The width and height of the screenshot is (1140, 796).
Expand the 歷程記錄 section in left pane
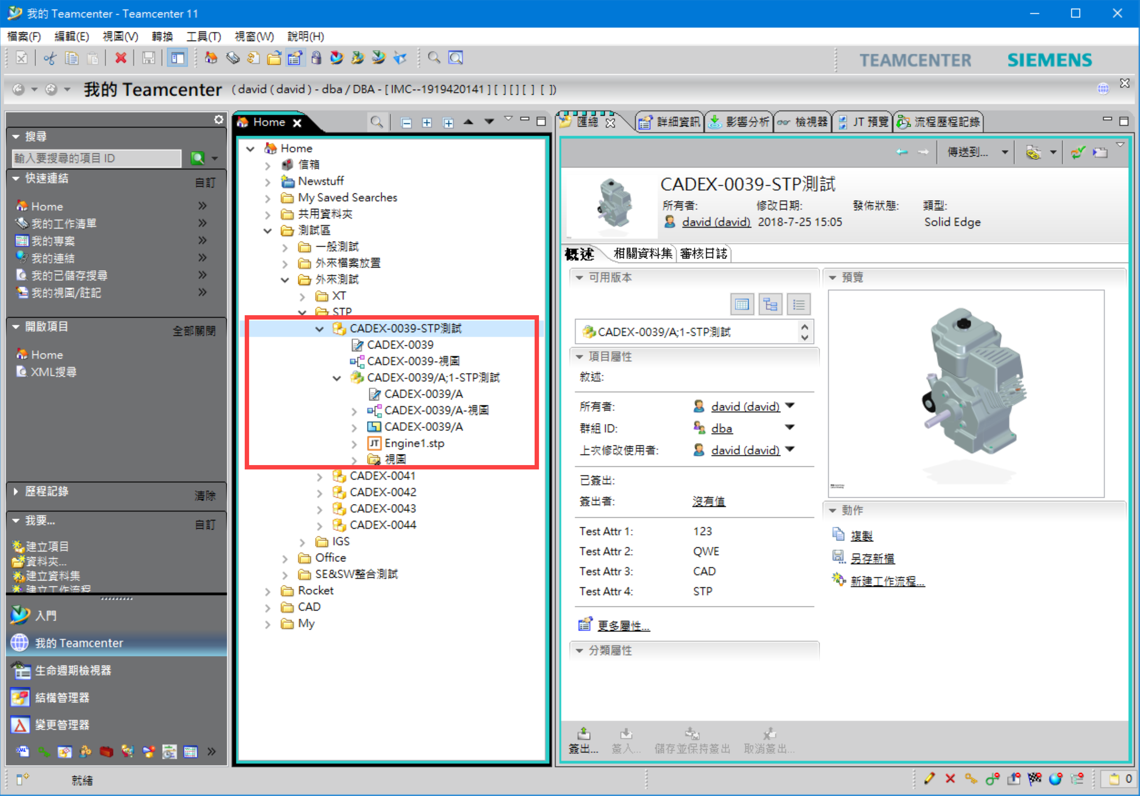click(16, 492)
